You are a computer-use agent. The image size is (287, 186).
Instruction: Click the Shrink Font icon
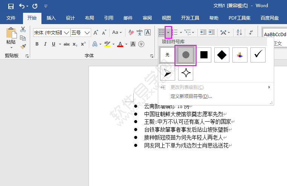104,32
